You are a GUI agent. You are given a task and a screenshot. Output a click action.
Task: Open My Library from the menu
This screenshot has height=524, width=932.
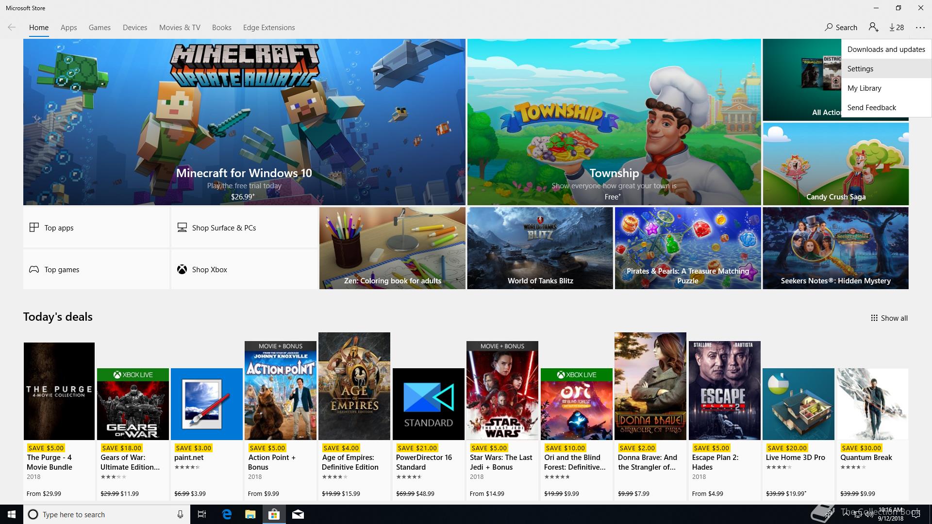pyautogui.click(x=886, y=88)
